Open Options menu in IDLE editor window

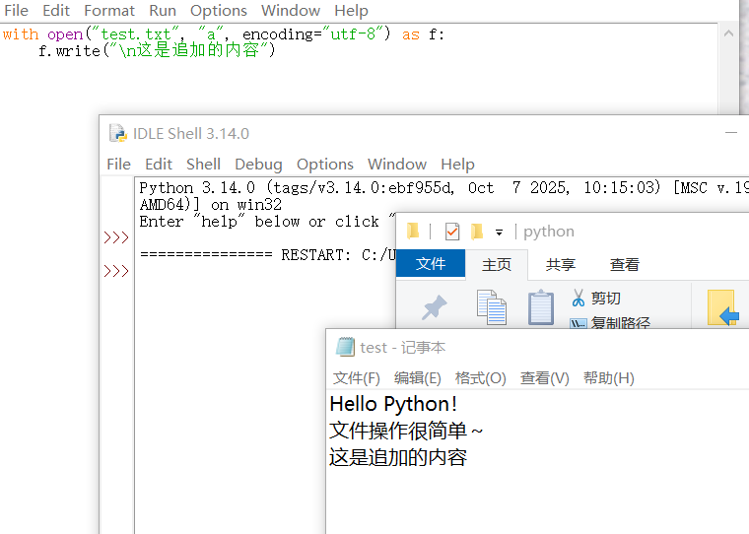pos(219,11)
